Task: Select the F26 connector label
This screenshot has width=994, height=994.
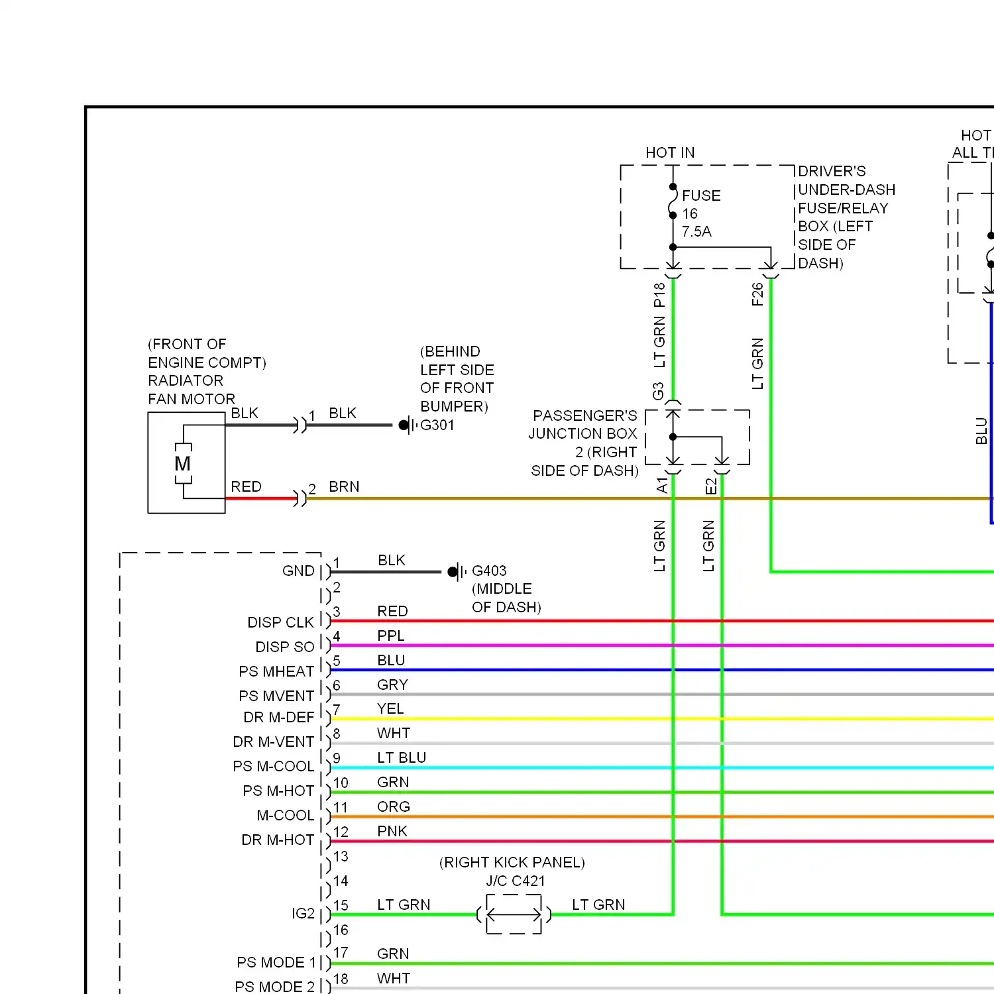Action: 757,294
